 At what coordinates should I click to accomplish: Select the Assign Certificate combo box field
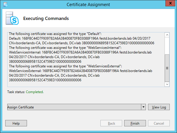tap(77, 107)
